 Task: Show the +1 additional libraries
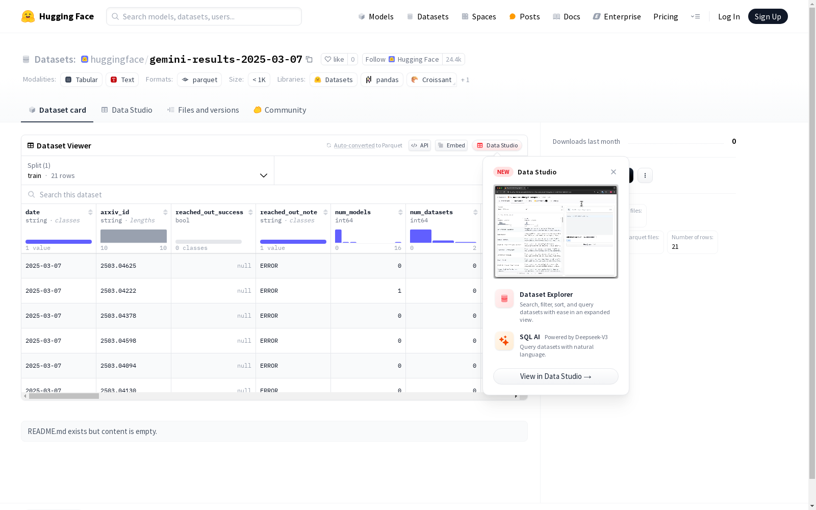(465, 80)
